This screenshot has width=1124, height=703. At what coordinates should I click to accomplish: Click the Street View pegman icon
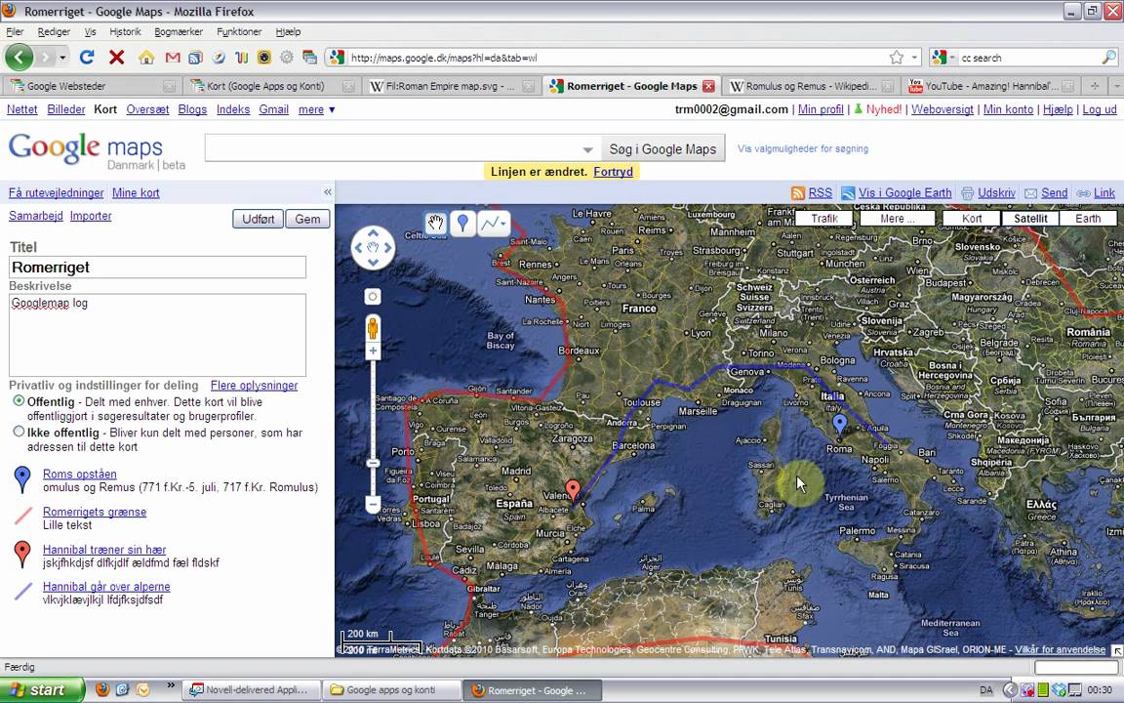[373, 328]
